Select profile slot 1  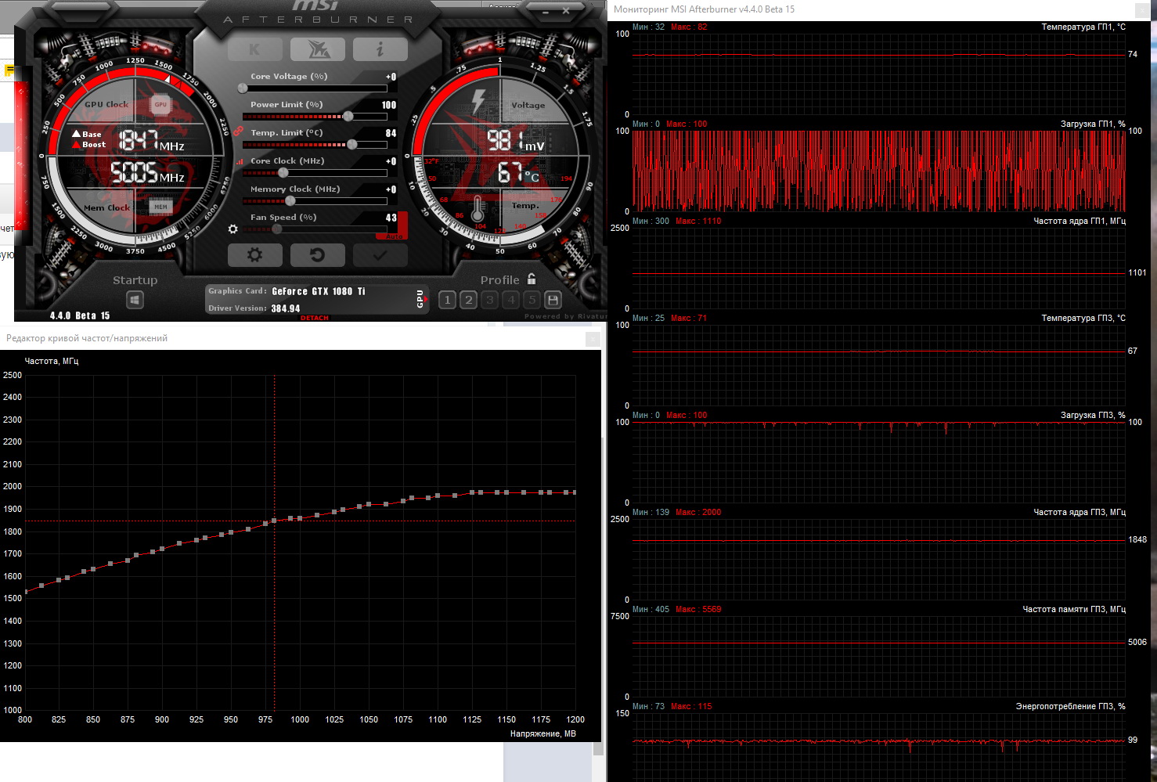(x=447, y=300)
